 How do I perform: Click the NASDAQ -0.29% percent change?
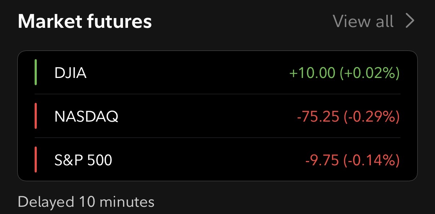pos(372,117)
